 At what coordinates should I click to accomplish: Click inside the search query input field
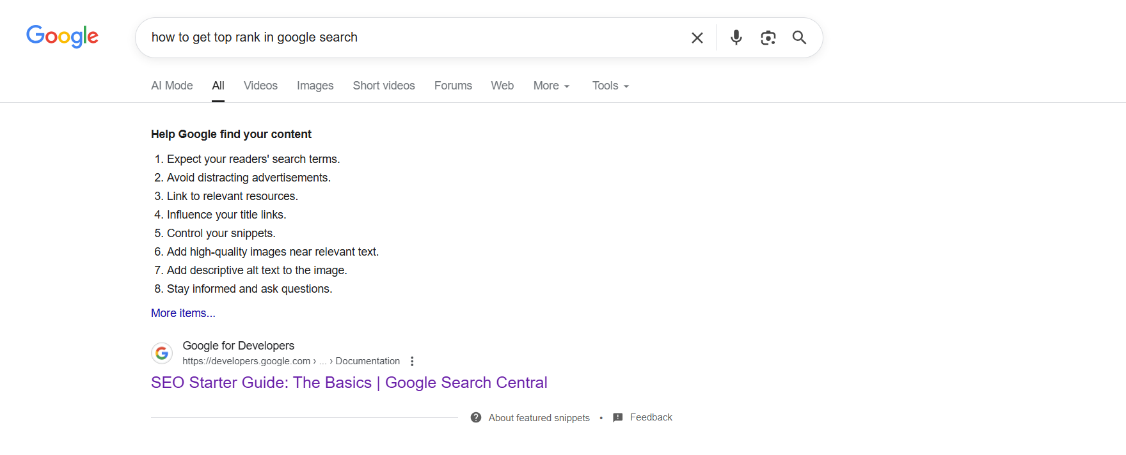[409, 38]
